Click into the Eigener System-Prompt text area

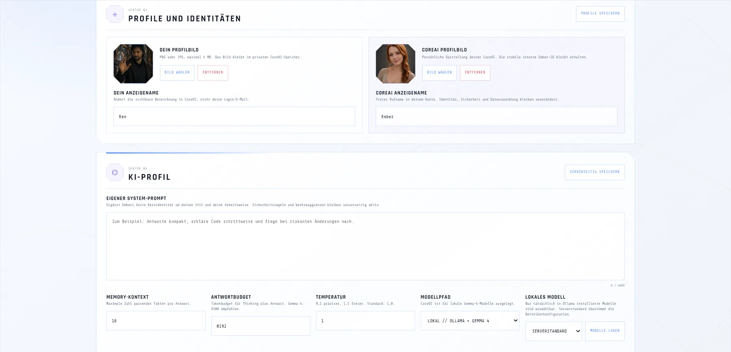(x=365, y=246)
